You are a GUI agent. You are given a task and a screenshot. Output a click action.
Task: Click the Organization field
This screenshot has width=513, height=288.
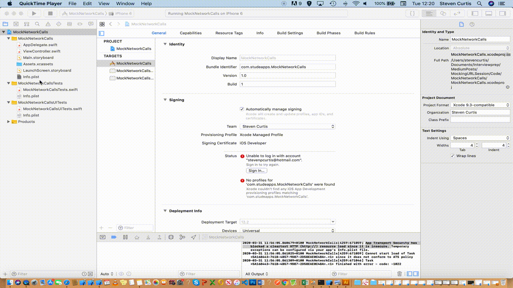point(480,112)
